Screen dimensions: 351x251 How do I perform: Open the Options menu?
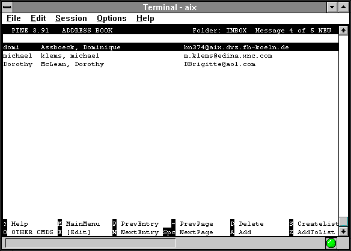click(112, 19)
